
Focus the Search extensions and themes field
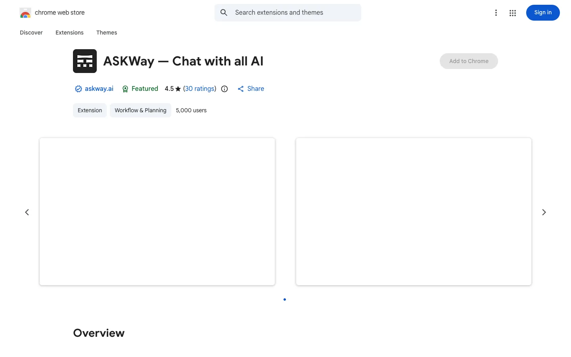pos(288,13)
